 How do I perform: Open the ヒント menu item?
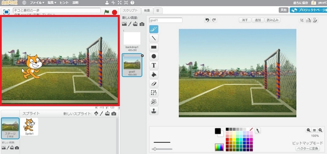[64, 3]
